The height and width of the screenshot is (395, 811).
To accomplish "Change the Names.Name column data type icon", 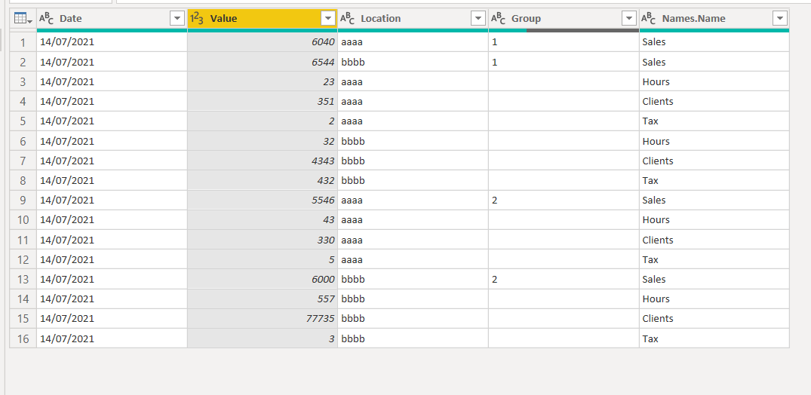I will pos(649,19).
